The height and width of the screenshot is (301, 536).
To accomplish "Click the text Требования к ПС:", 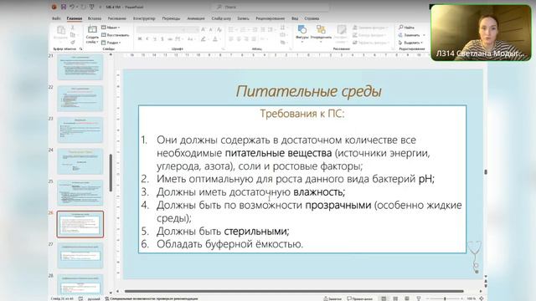I will pyautogui.click(x=302, y=114).
